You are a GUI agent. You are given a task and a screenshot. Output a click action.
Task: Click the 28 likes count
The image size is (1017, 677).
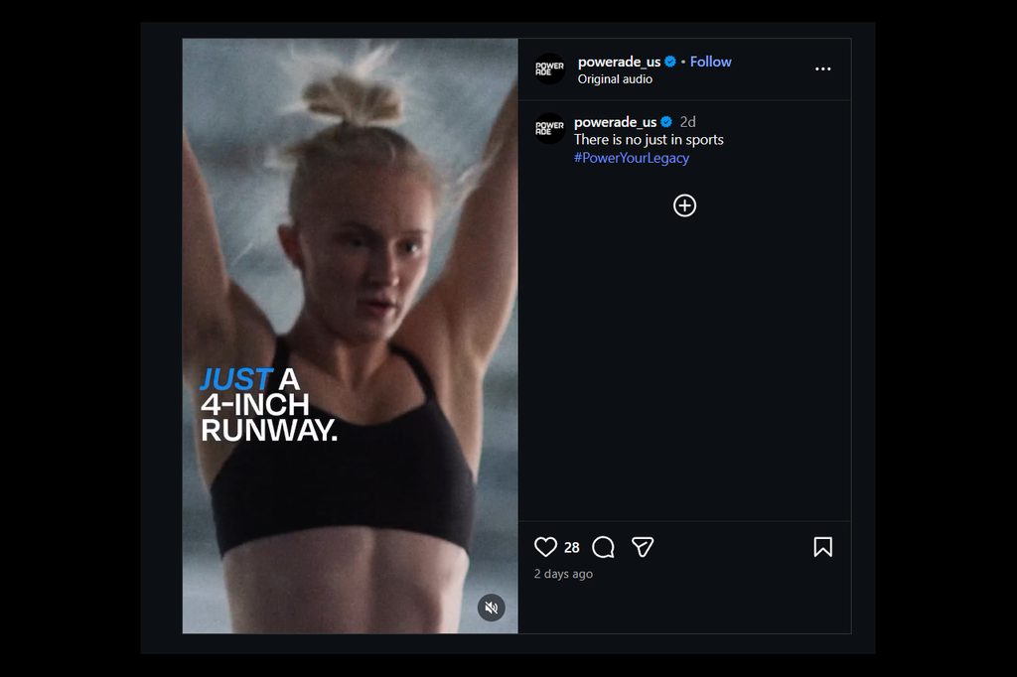pos(571,547)
